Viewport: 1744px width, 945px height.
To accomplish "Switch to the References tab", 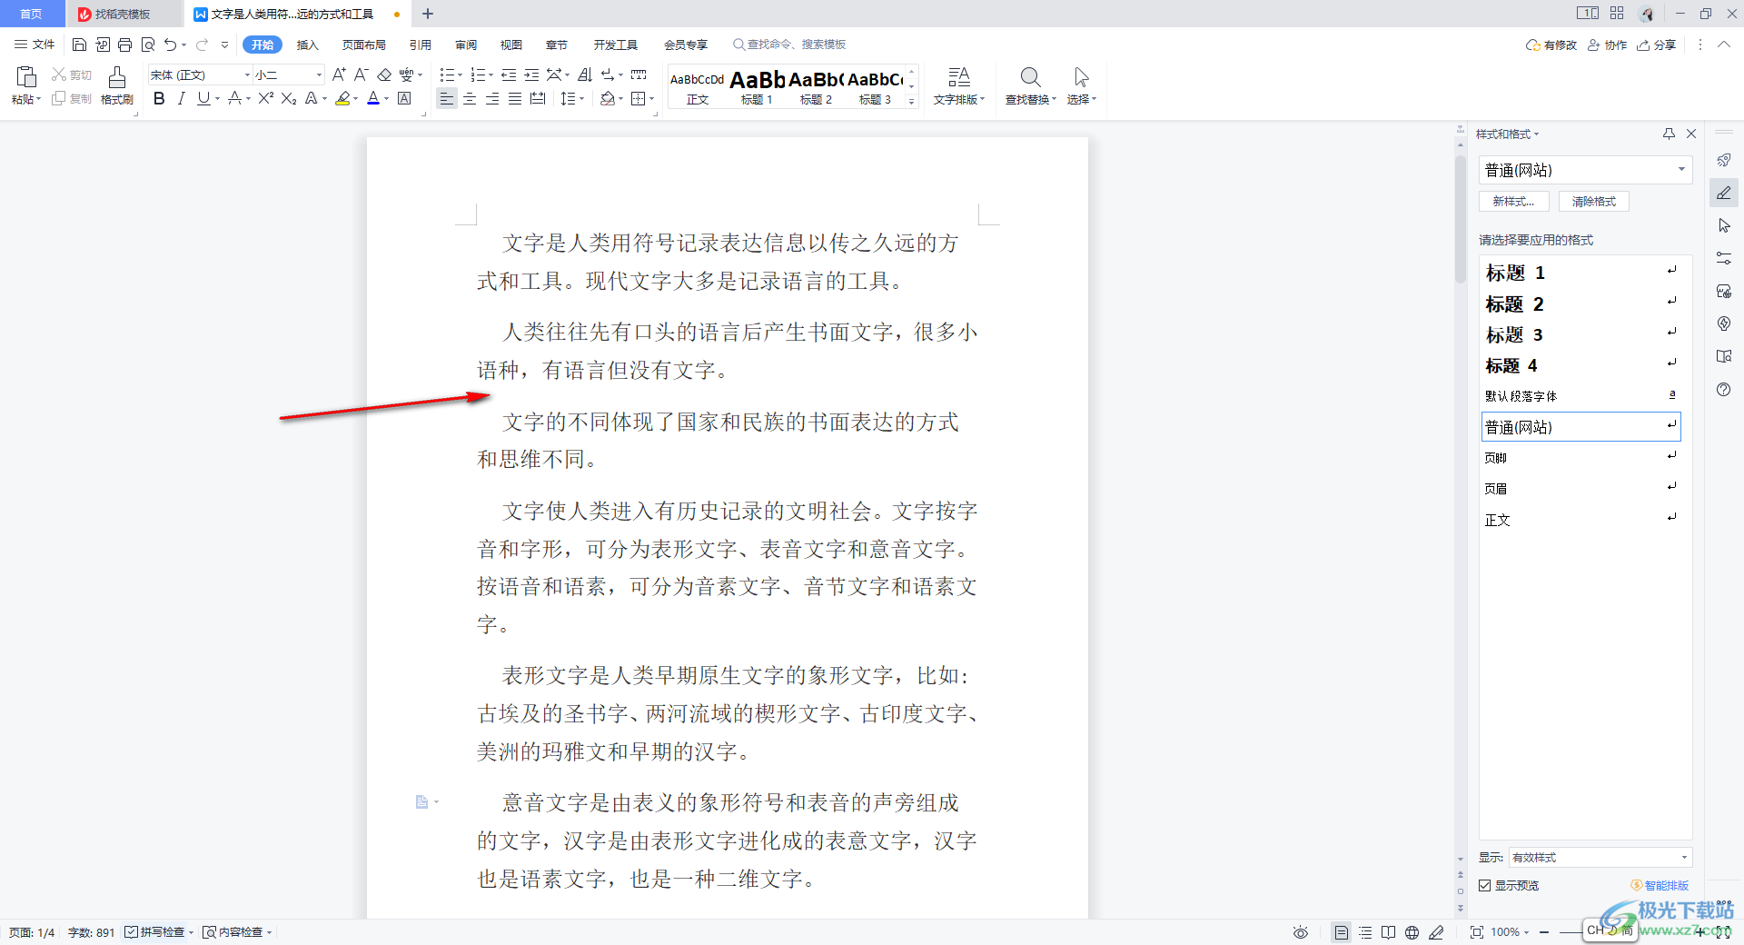I will click(421, 45).
